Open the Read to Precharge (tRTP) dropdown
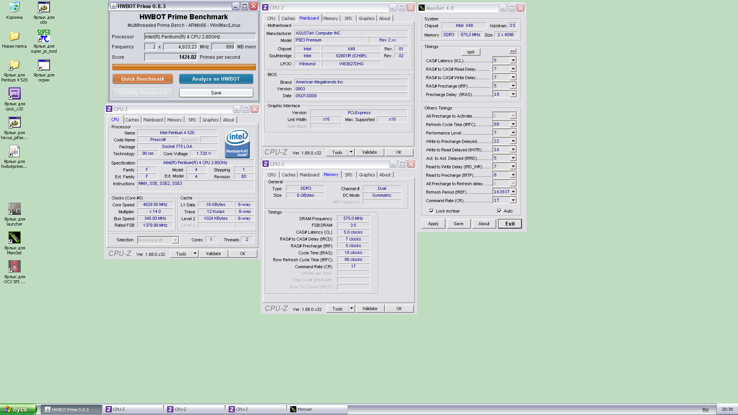Screen dimensions: 738x415 coord(513,175)
